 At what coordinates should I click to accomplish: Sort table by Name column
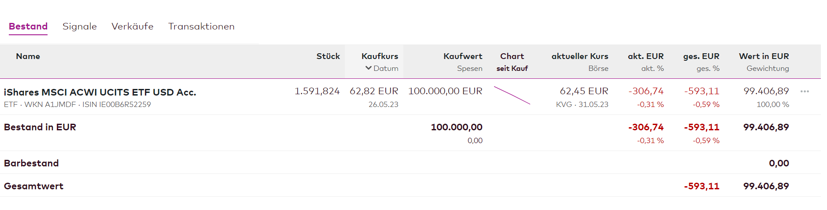(x=28, y=56)
